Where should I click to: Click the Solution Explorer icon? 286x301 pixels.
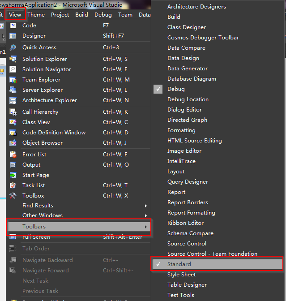pyautogui.click(x=13, y=59)
